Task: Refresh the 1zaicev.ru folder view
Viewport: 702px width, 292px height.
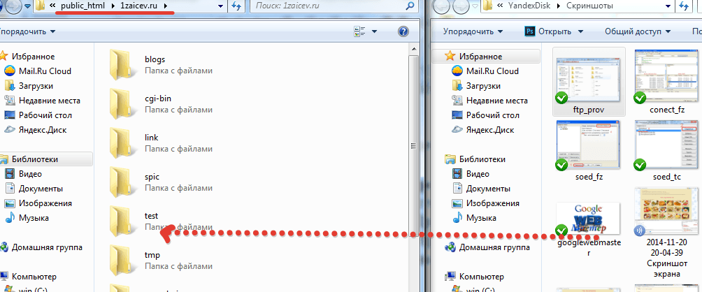Action: tap(236, 6)
